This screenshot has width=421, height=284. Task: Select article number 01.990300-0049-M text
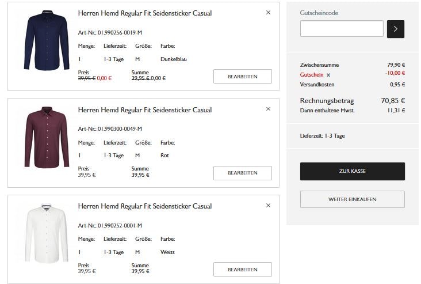110,128
